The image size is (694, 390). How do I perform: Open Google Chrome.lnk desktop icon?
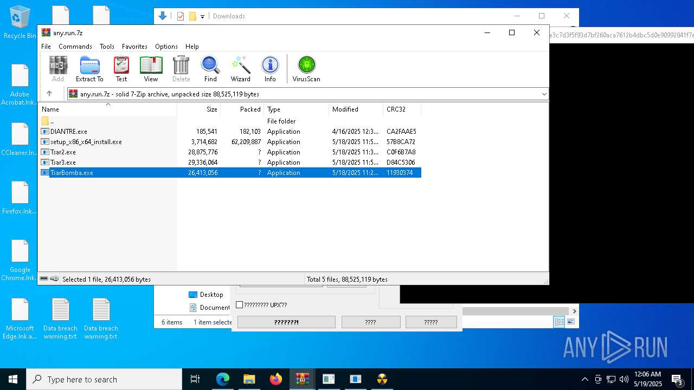(x=20, y=261)
